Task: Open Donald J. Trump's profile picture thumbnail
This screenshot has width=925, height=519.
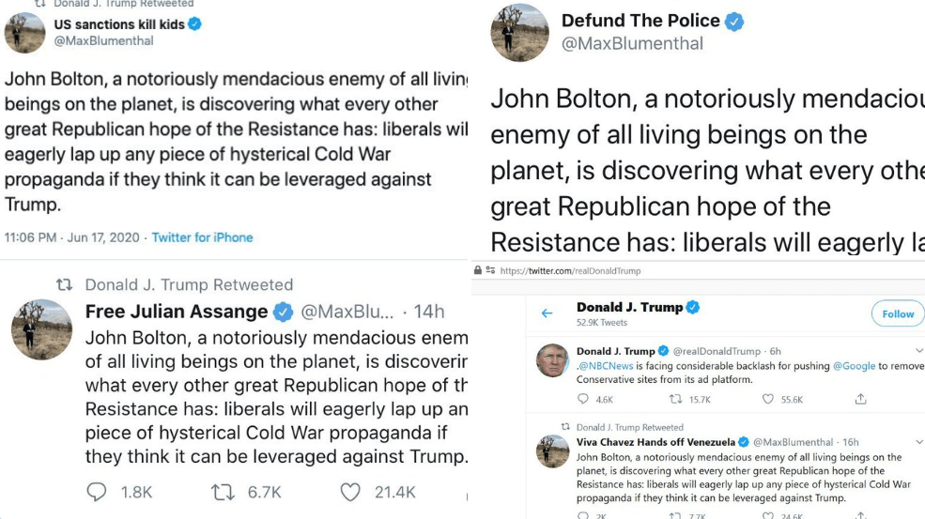Action: coord(551,361)
